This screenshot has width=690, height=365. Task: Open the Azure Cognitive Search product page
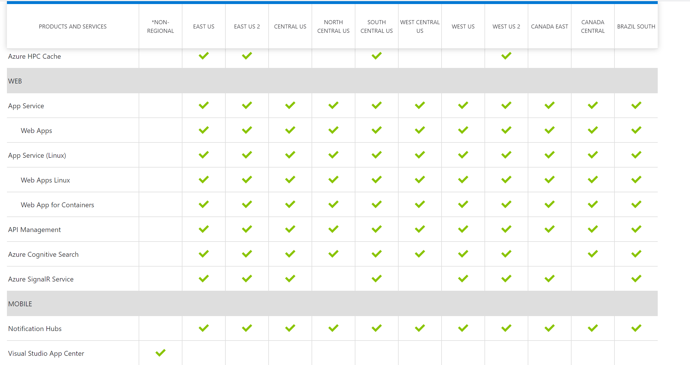click(43, 254)
